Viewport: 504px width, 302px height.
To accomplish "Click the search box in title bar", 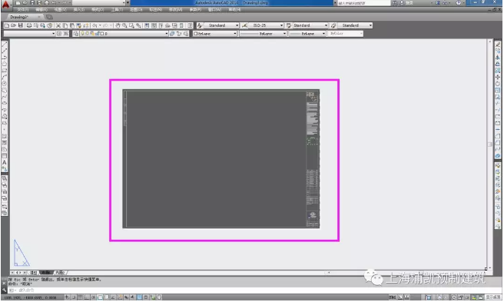I will pyautogui.click(x=363, y=3).
